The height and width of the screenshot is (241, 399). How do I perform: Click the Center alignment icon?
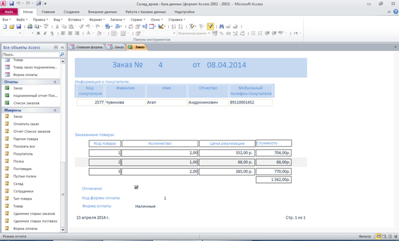click(x=70, y=33)
